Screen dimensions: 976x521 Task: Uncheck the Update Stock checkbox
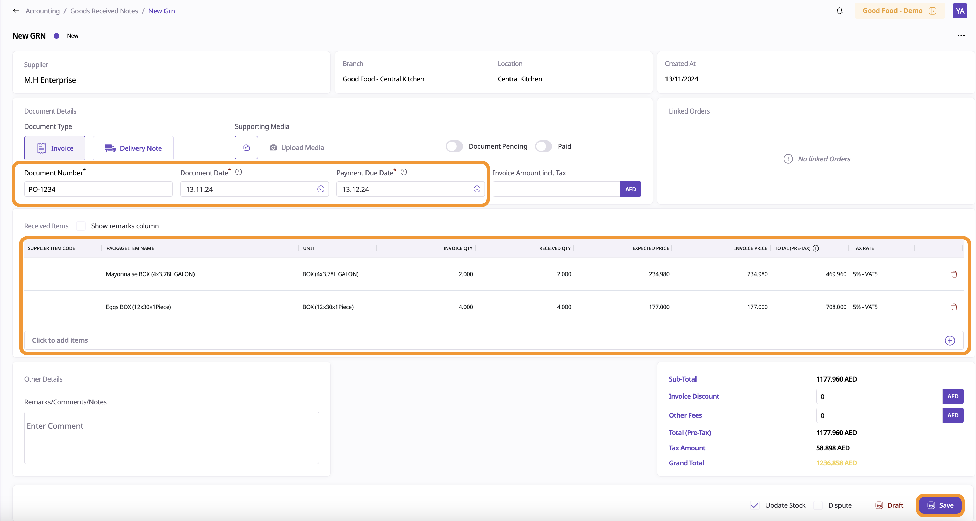pyautogui.click(x=755, y=505)
